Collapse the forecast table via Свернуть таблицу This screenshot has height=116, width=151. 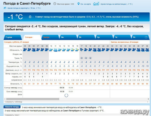point(14,102)
